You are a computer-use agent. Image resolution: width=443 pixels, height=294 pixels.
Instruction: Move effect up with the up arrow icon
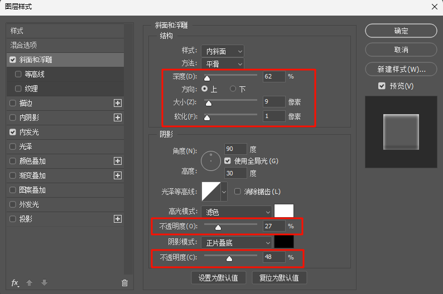(x=30, y=282)
